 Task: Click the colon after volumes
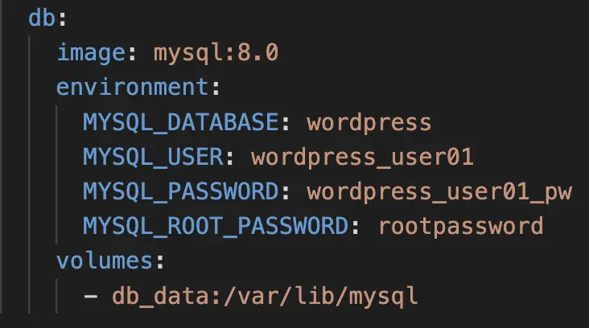(160, 261)
